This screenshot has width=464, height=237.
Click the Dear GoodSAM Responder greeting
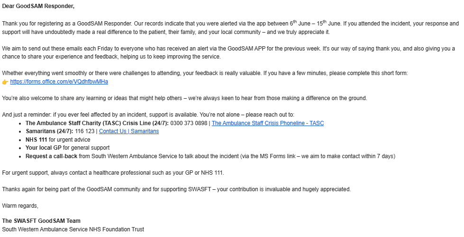[x=38, y=7]
